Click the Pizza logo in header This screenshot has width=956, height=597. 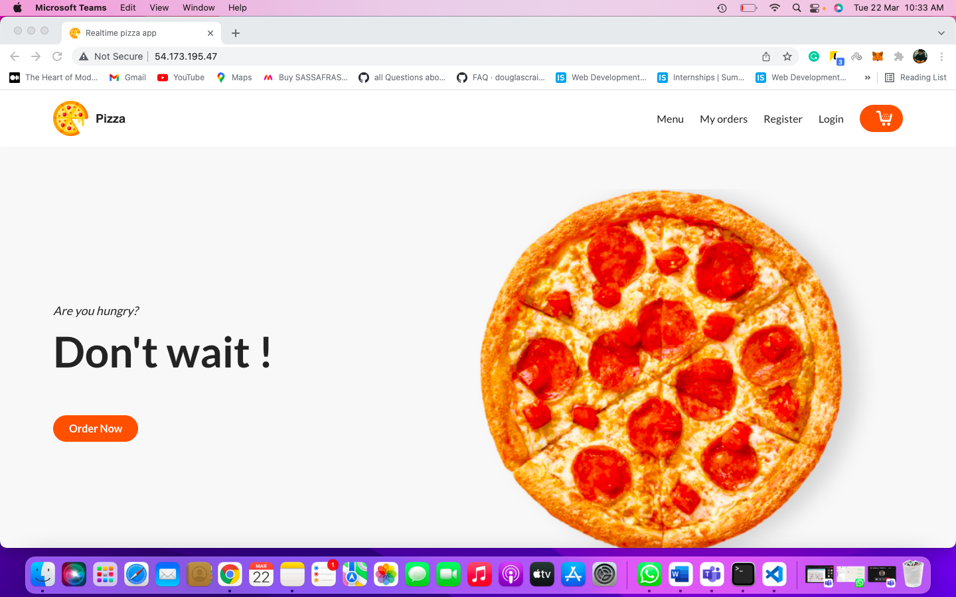(70, 119)
